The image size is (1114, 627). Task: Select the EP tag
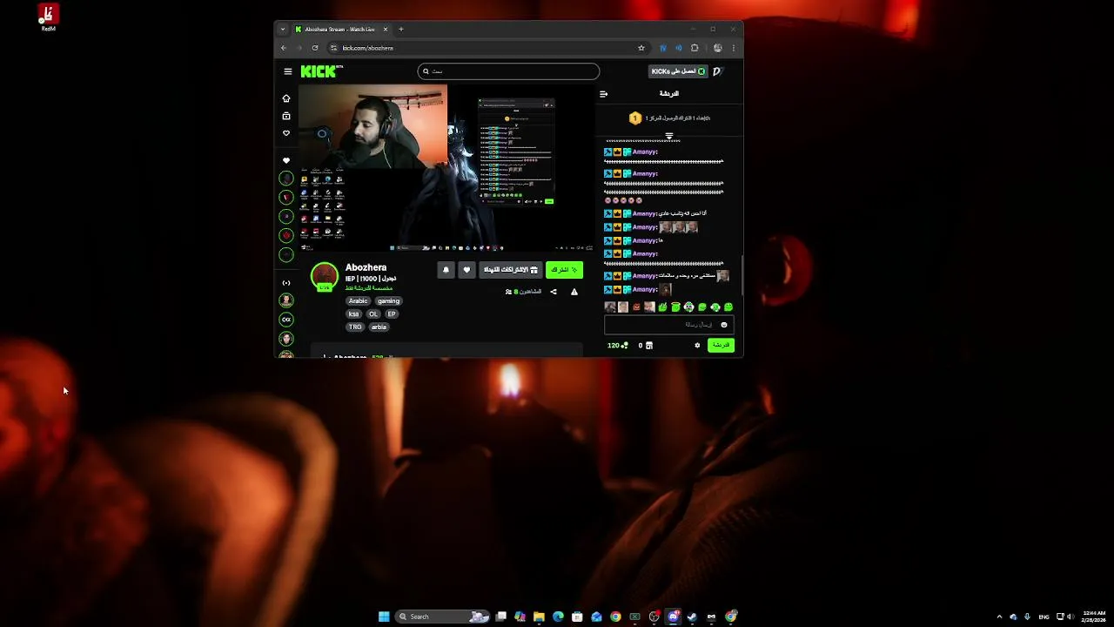392,314
